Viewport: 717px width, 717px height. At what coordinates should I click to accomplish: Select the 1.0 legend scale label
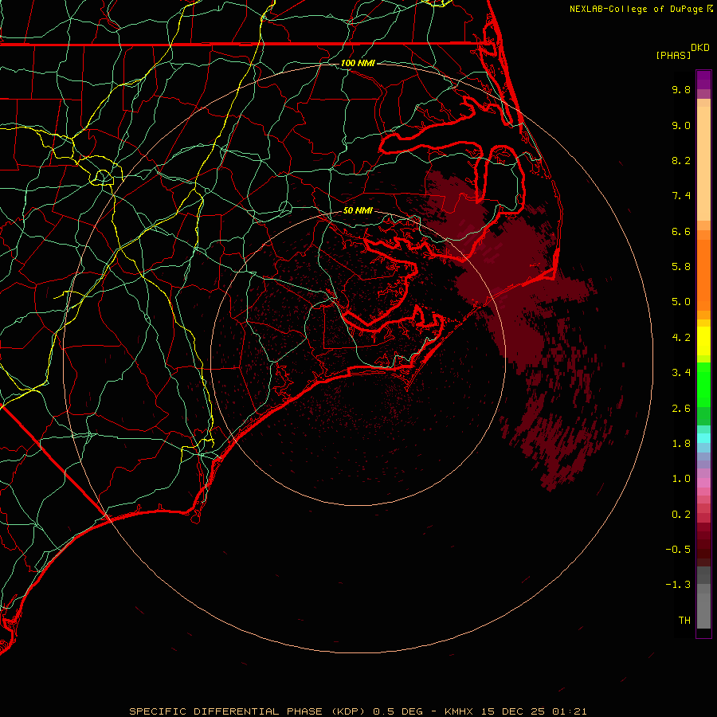tap(681, 479)
